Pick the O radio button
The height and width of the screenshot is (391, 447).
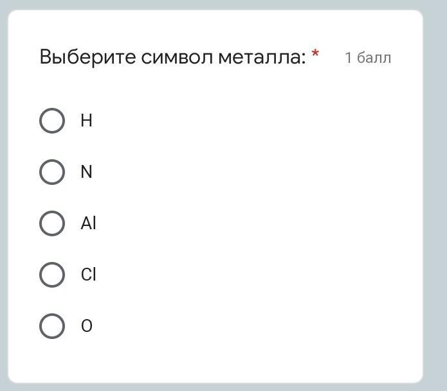[52, 326]
